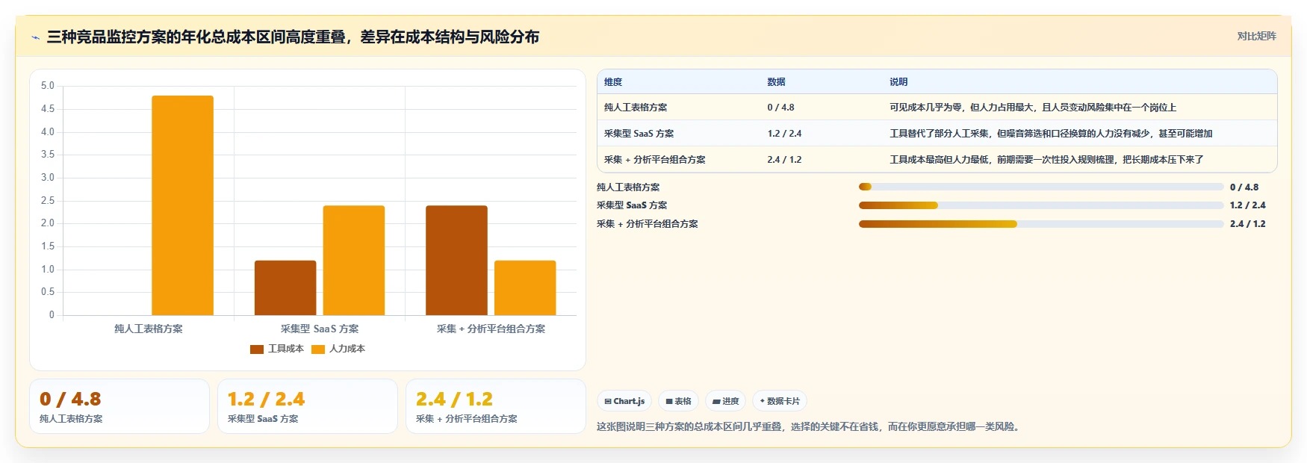1307x463 pixels.
Task: Click the 采集型 SaaS 方案 progress bar
Action: point(1041,205)
